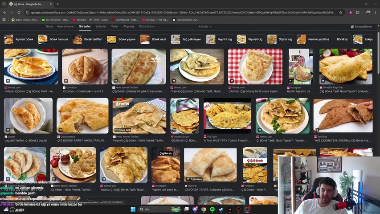Switch to the Kısa videolar tab
The width and height of the screenshot is (380, 214).
tap(65, 26)
